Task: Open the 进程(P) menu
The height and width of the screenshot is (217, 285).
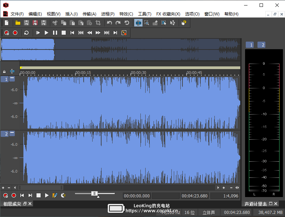Action: 108,14
